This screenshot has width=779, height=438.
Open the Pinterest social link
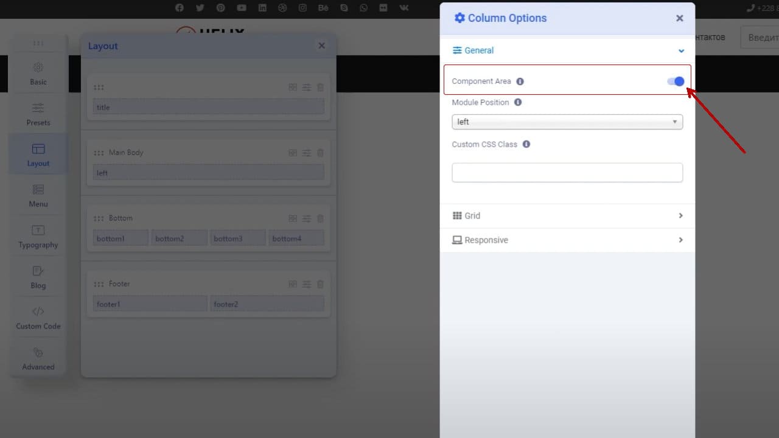coord(220,8)
